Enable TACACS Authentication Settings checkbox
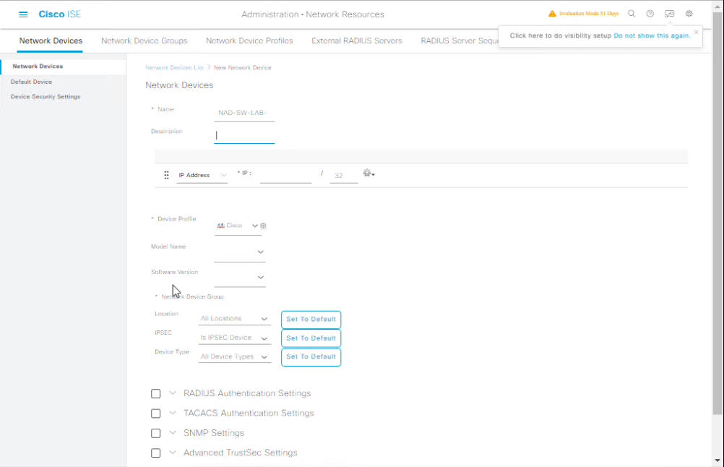This screenshot has width=724, height=467. 155,414
